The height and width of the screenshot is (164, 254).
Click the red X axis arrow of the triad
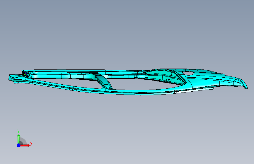pos(25,145)
